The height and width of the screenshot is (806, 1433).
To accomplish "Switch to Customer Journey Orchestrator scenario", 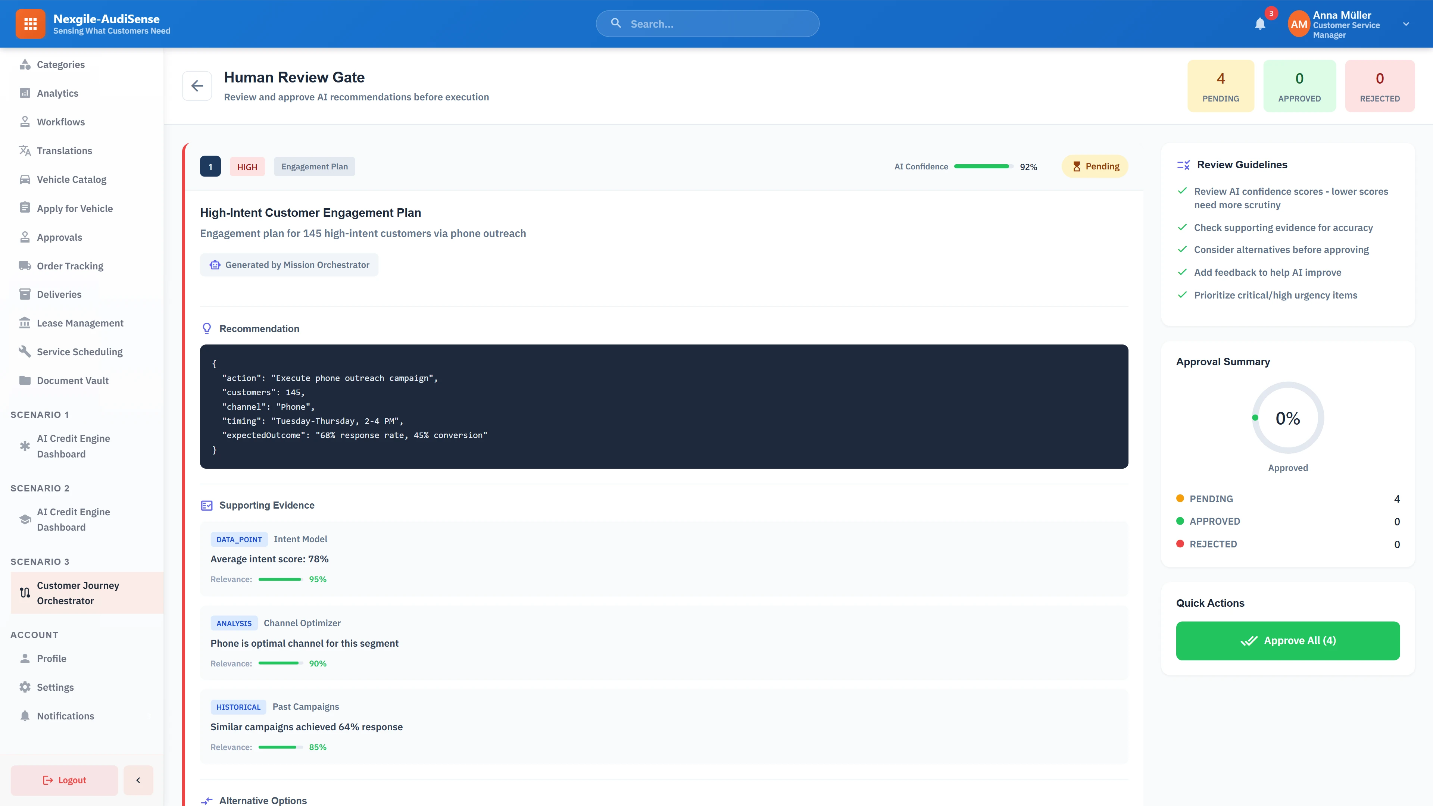I will click(x=78, y=593).
